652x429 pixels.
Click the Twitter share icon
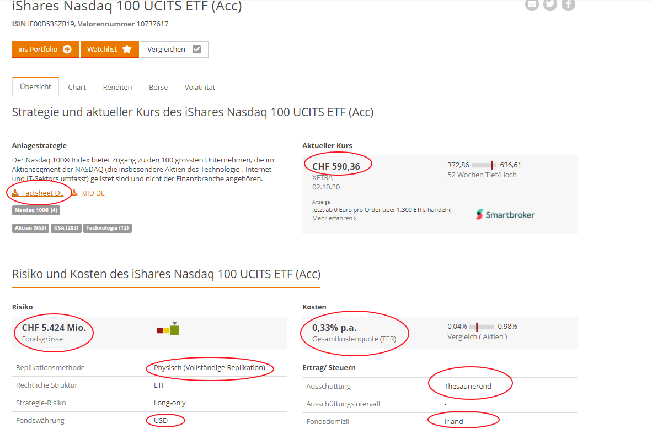point(550,4)
